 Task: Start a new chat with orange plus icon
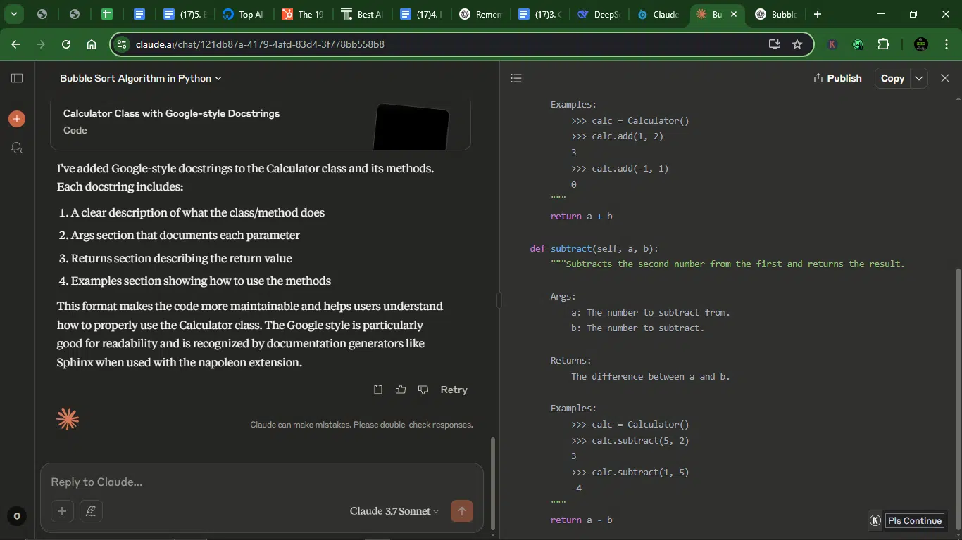click(x=17, y=119)
